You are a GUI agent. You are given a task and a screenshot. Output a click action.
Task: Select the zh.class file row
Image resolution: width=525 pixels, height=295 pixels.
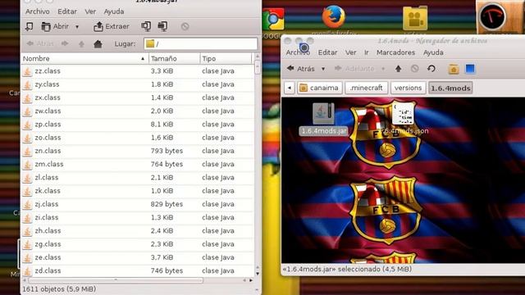(x=137, y=231)
